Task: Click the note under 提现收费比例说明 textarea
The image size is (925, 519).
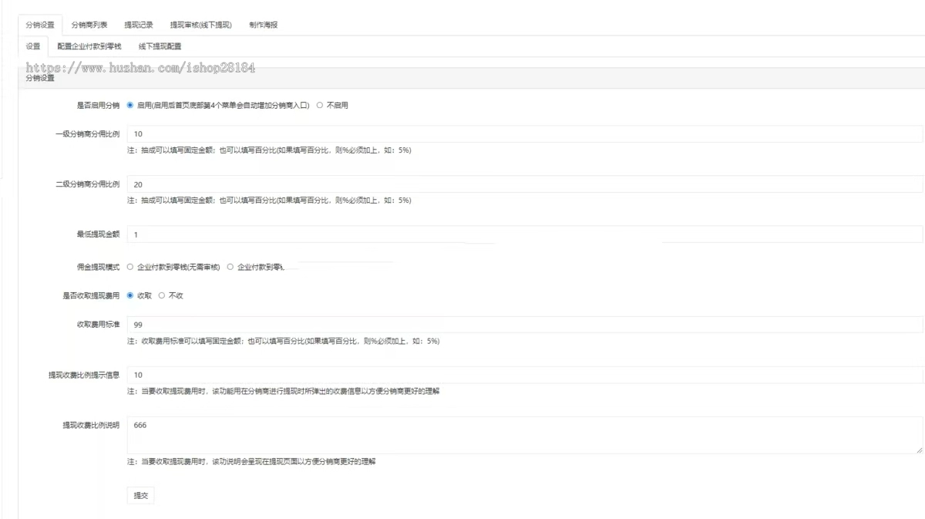Action: (251, 462)
